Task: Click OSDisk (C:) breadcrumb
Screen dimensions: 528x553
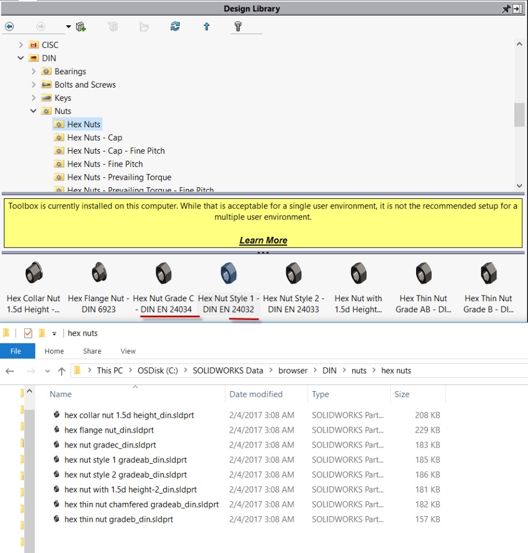Action: pos(158,370)
